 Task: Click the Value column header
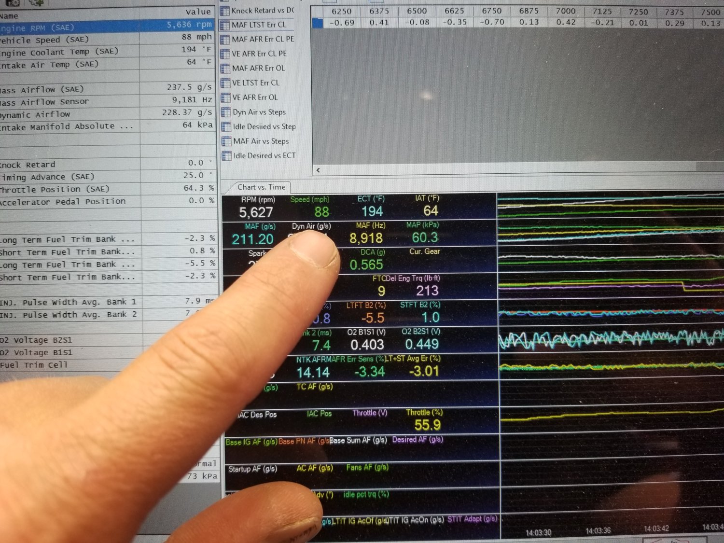pos(178,13)
